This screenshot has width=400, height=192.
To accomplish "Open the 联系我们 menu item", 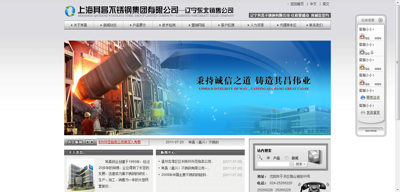I will [x=314, y=25].
